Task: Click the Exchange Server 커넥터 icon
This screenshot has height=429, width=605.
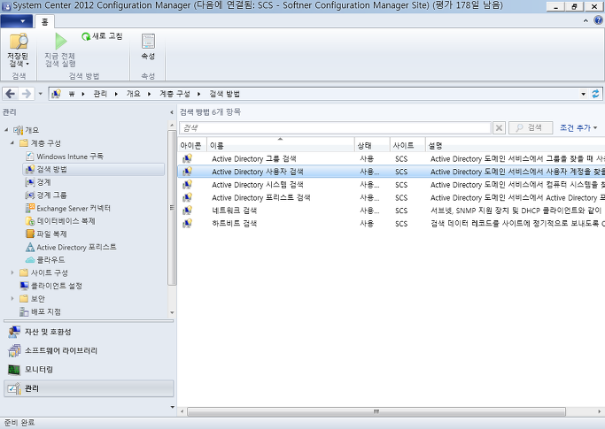Action: tap(30, 208)
